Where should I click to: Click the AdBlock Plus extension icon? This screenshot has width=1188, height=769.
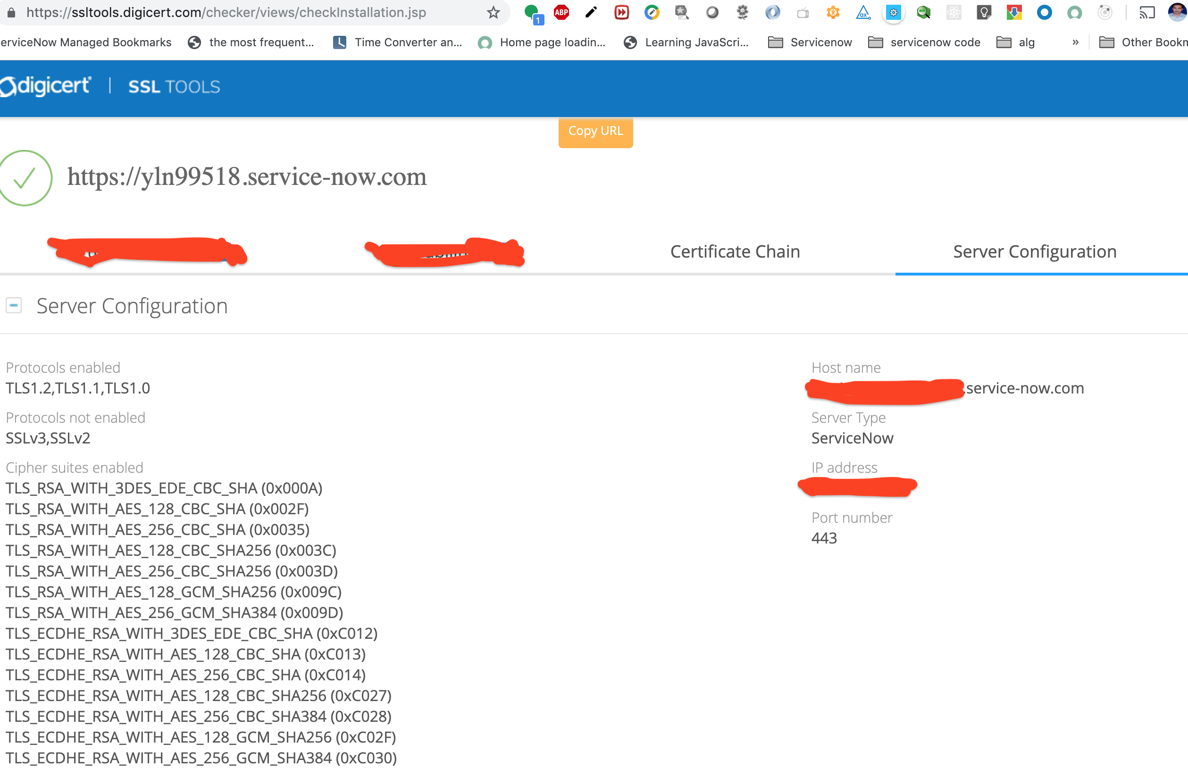pos(561,12)
